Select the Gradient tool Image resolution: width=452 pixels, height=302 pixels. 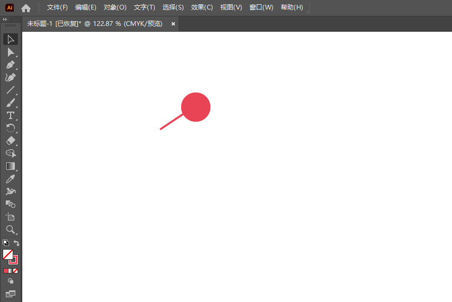click(11, 166)
